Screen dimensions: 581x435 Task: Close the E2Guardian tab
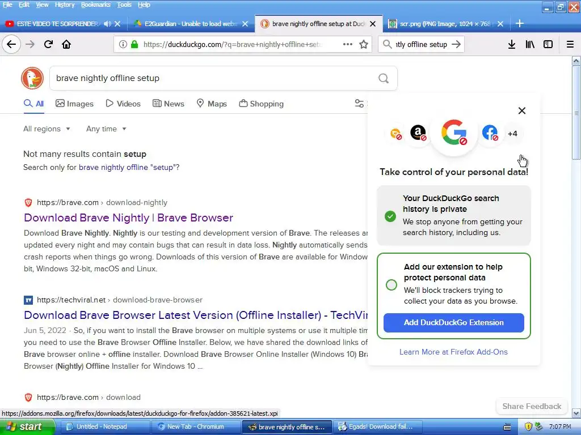coord(245,24)
